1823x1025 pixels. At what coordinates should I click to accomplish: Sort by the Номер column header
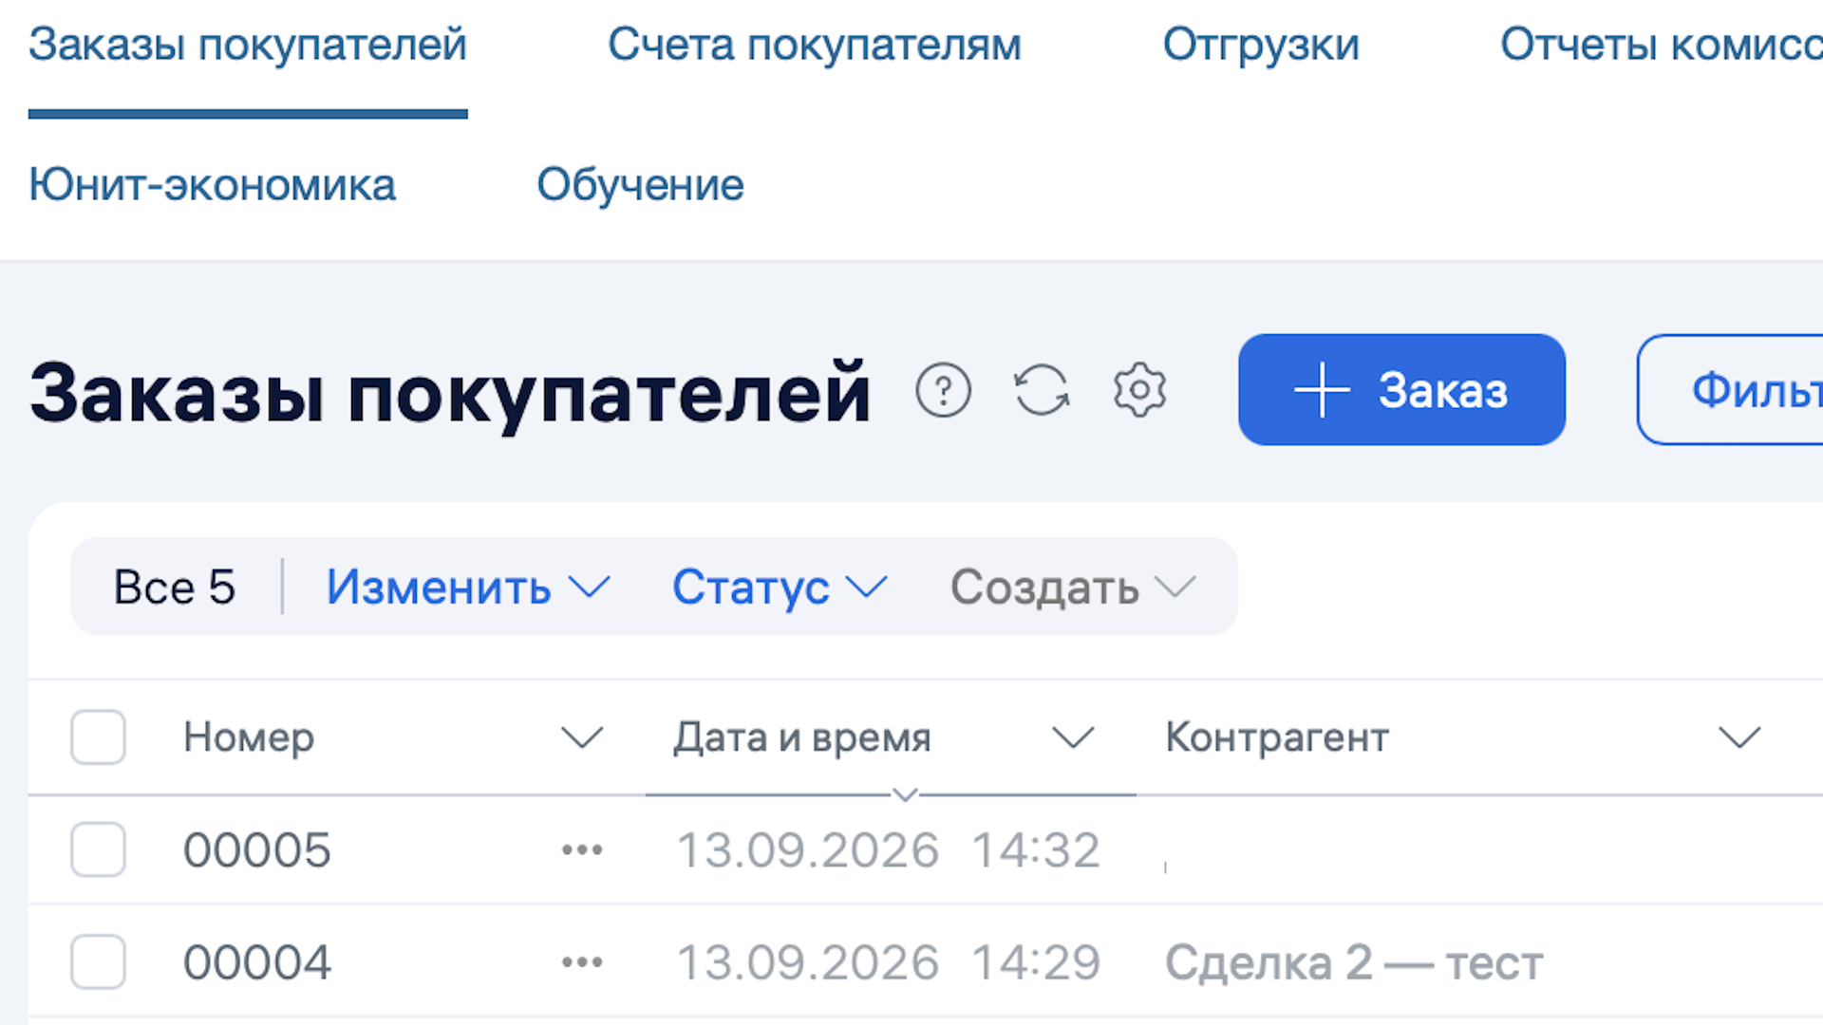[249, 737]
